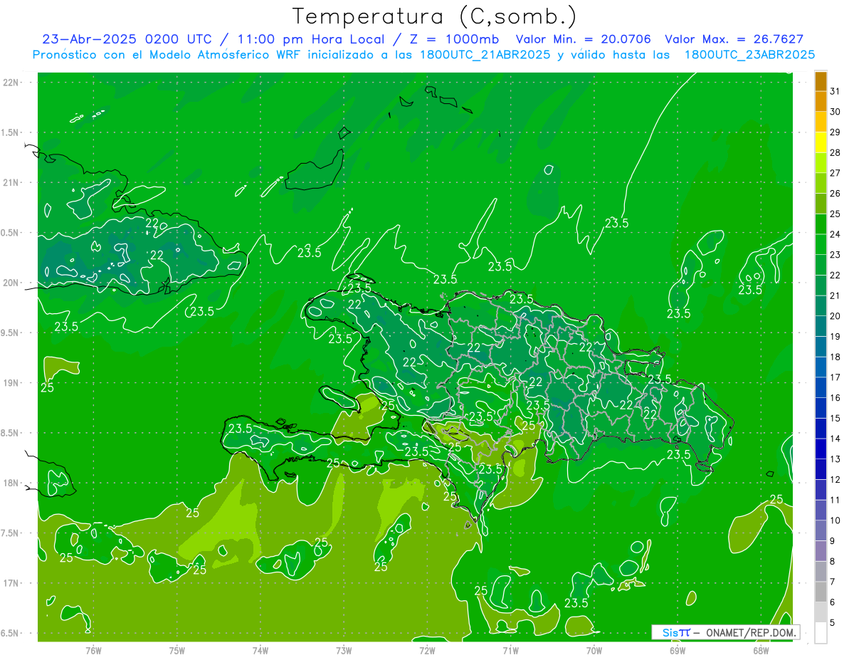
Task: Click legend scale value "27"
Action: [x=835, y=173]
